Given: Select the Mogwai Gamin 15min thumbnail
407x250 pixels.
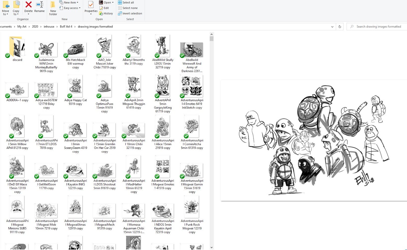Looking at the screenshot, I should click(x=192, y=171).
